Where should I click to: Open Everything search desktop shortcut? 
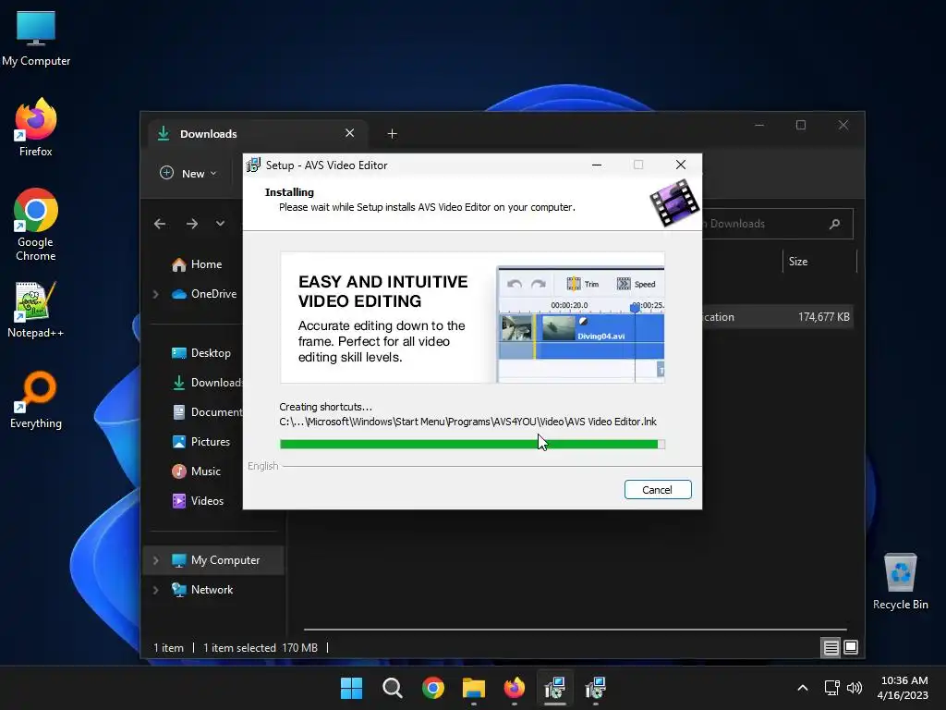point(36,399)
